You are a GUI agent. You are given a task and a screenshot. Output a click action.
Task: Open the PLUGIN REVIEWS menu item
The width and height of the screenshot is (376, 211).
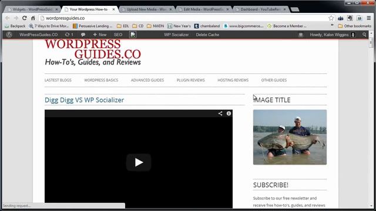[191, 80]
